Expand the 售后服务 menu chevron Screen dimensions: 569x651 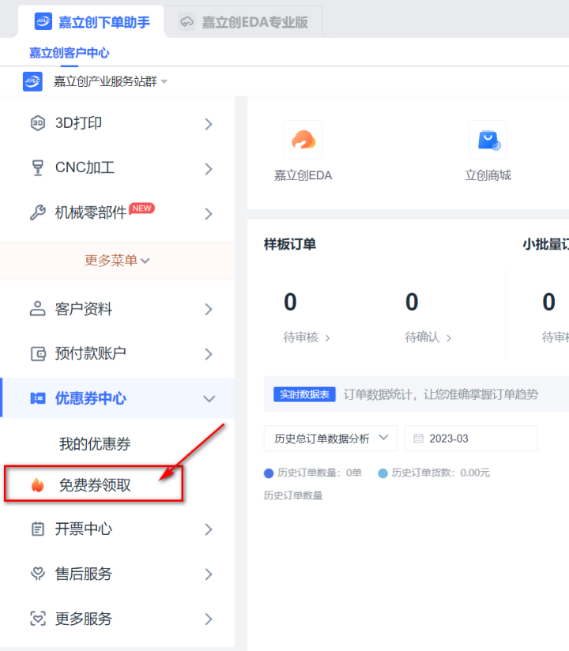tap(209, 574)
